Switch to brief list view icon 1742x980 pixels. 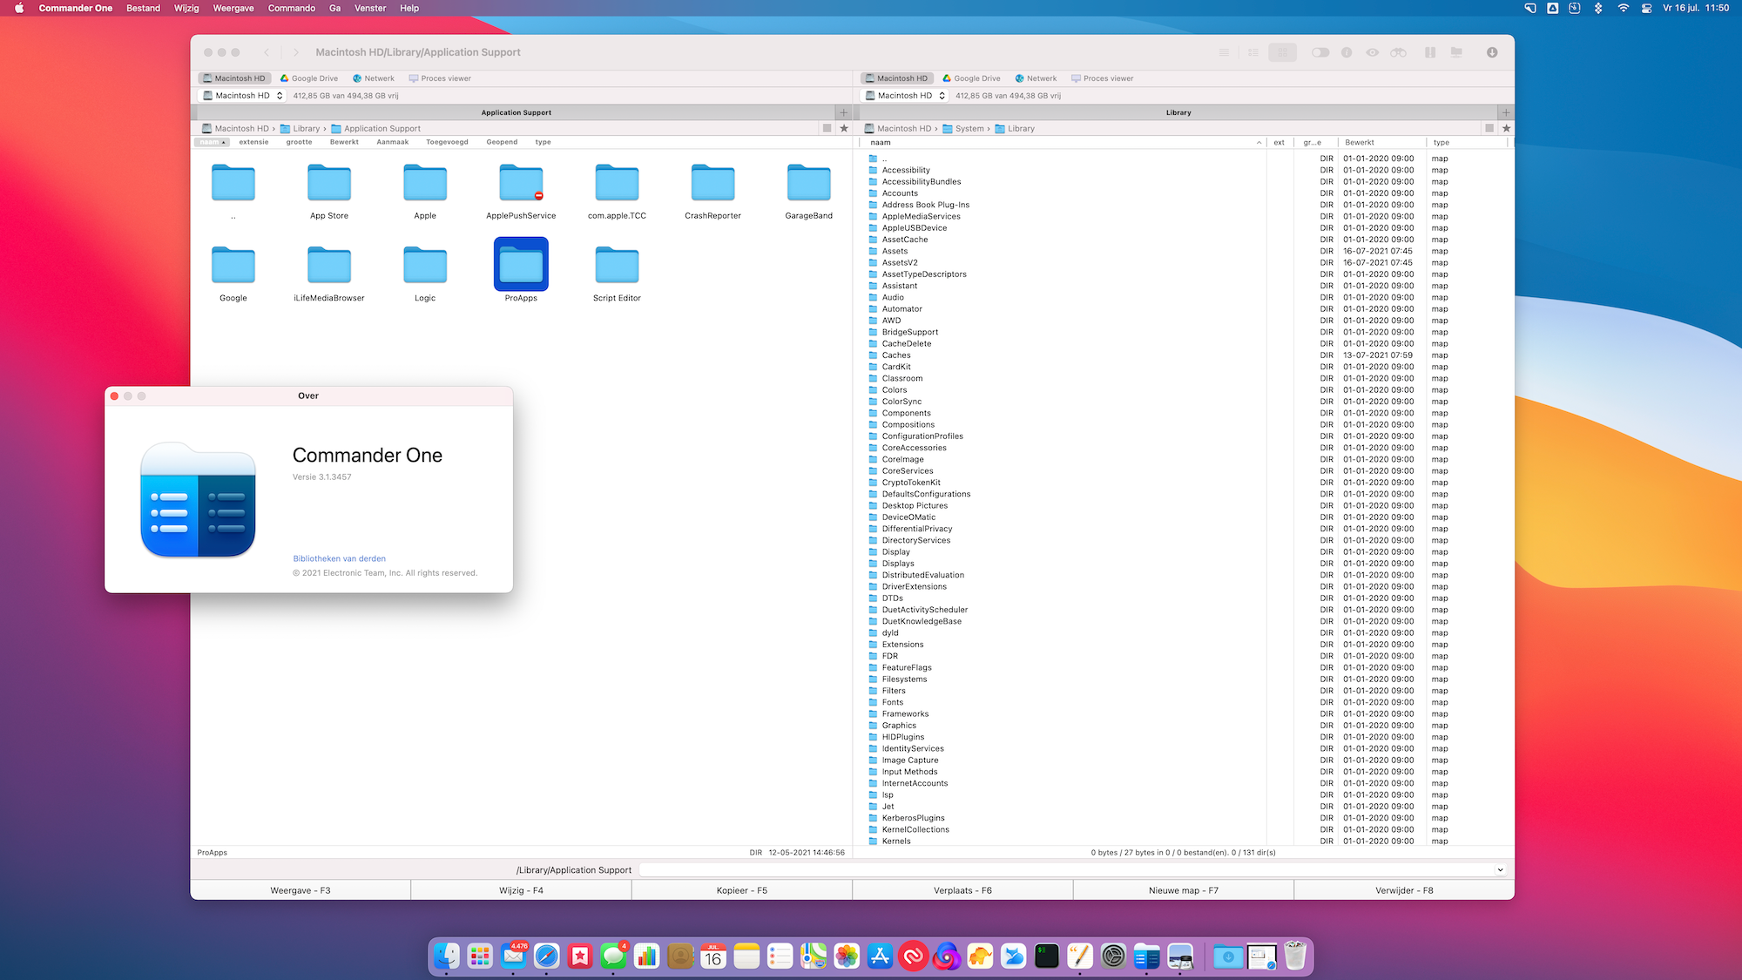tap(1253, 52)
